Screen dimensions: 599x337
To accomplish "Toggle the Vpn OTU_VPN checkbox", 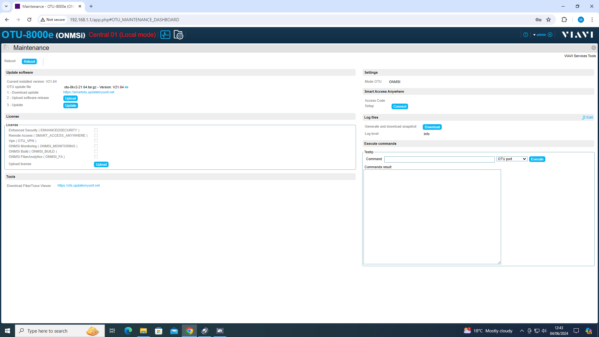I will pos(96,141).
